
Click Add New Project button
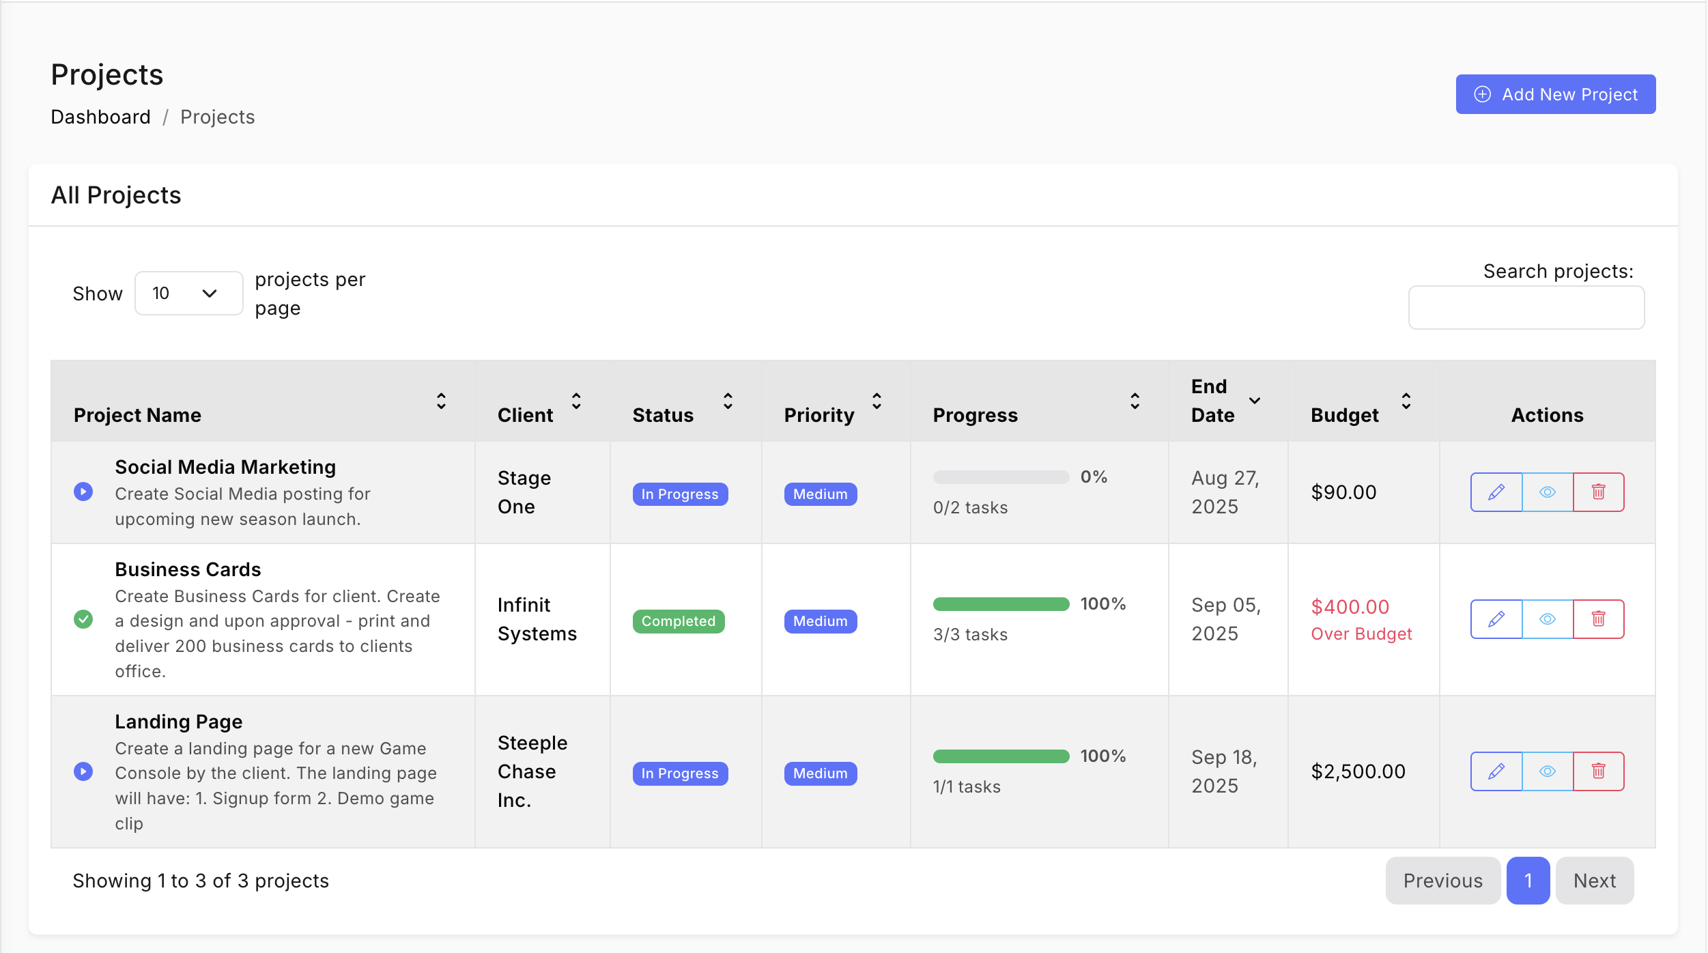click(1555, 94)
